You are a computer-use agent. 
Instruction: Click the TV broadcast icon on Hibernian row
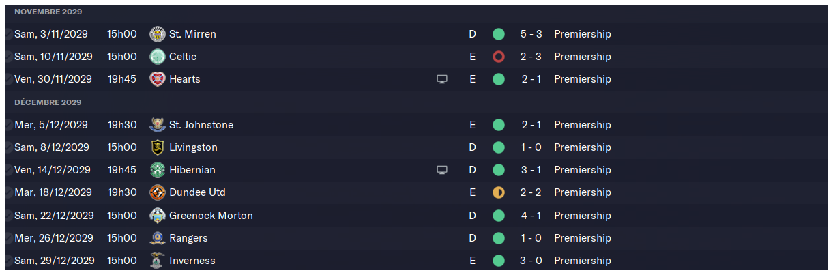point(442,170)
